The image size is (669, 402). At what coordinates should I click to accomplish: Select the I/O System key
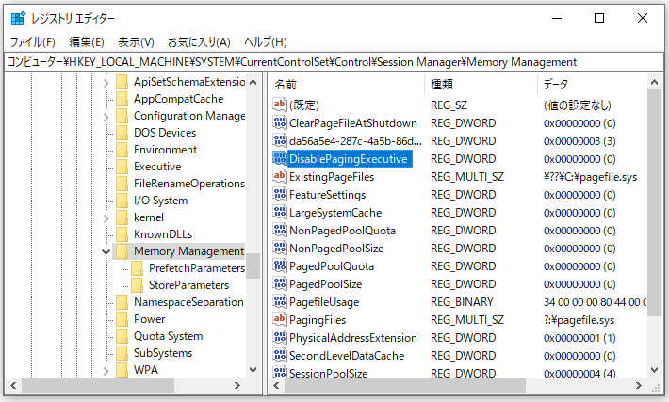coord(160,201)
